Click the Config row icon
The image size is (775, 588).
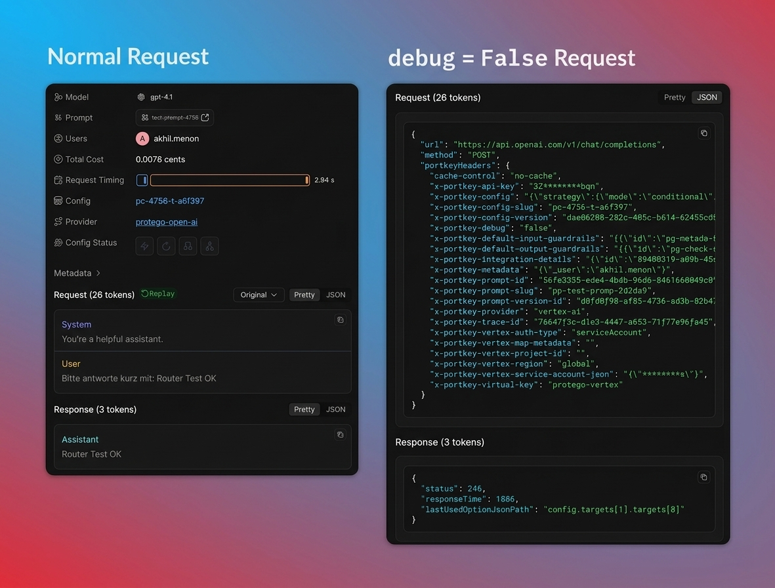tap(58, 201)
